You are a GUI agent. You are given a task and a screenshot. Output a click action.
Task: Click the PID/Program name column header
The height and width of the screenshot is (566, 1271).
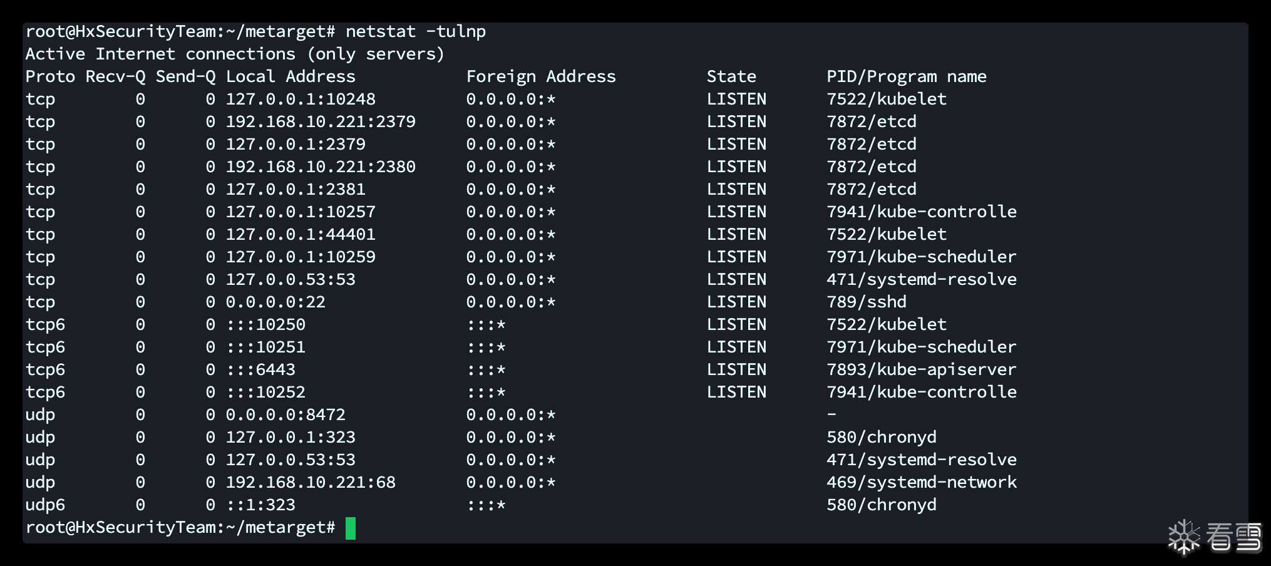[906, 76]
